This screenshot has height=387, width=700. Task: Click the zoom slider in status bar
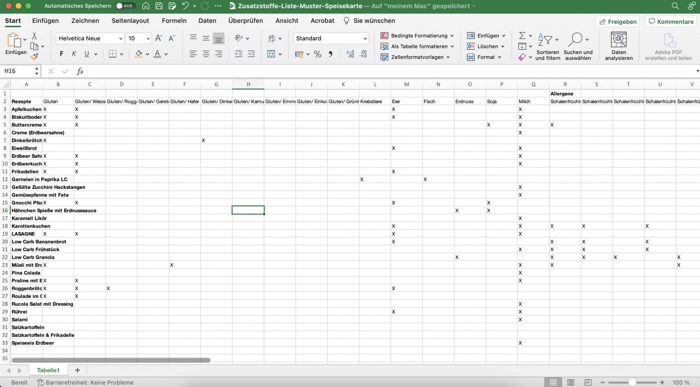[632, 383]
